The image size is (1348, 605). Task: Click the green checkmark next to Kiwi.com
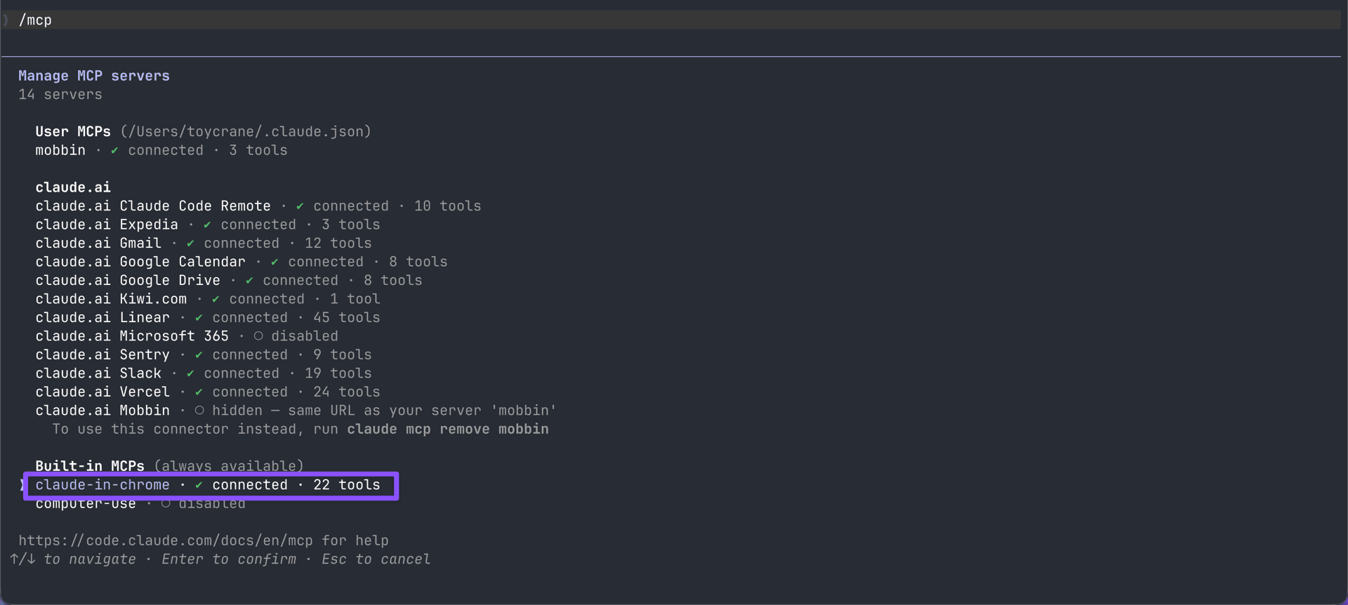[x=216, y=299]
